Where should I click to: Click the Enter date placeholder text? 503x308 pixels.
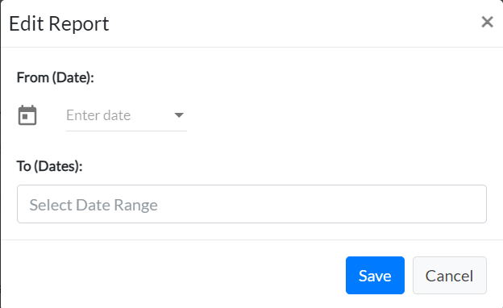pyautogui.click(x=98, y=115)
